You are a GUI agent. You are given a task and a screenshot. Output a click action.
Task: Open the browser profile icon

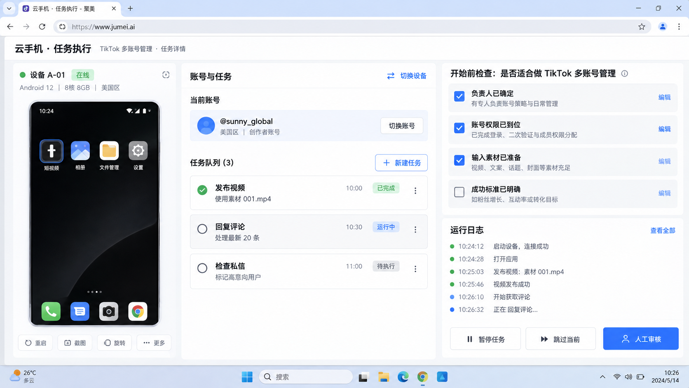pos(663,27)
